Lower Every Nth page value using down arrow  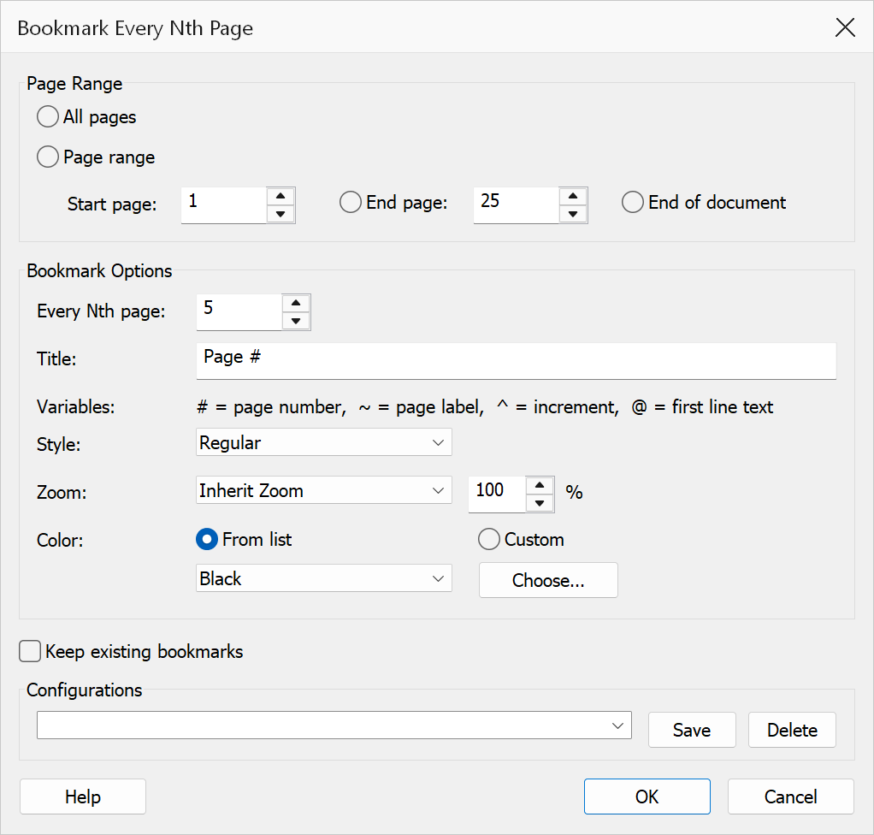296,322
